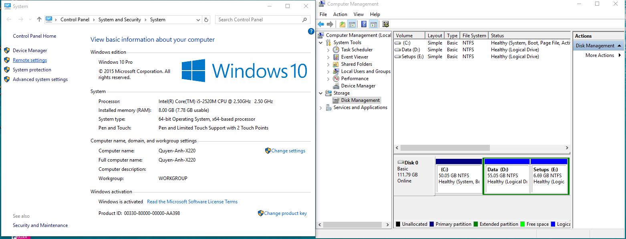Expand the Services and Applications node
Screen dimensions: 626x239
pos(321,107)
